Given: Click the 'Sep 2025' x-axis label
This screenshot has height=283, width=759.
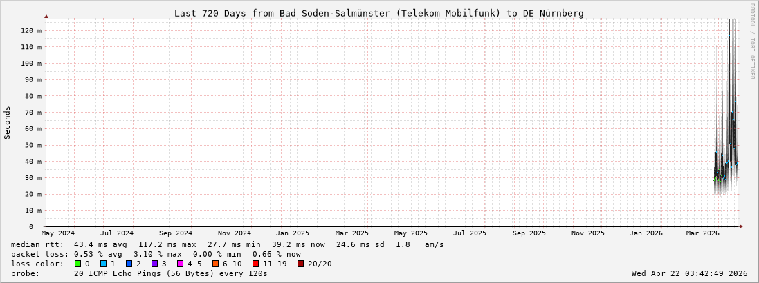Looking at the screenshot, I should 530,233.
